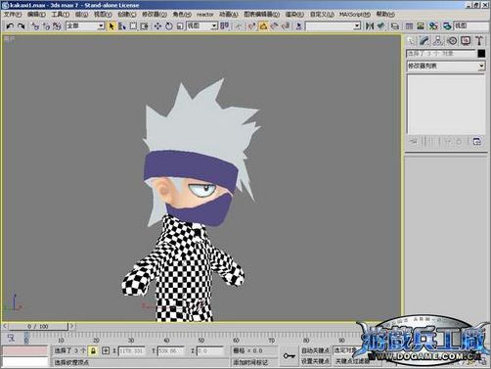Toggle the selection lock padlock
The height and width of the screenshot is (369, 491).
coord(93,351)
